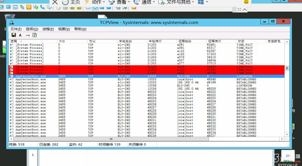Select remote address cell a133

[181, 51]
